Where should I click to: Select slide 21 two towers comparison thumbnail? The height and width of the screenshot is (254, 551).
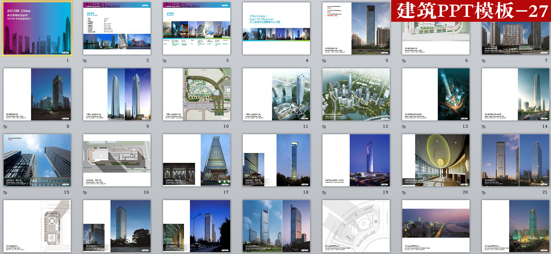(x=516, y=160)
